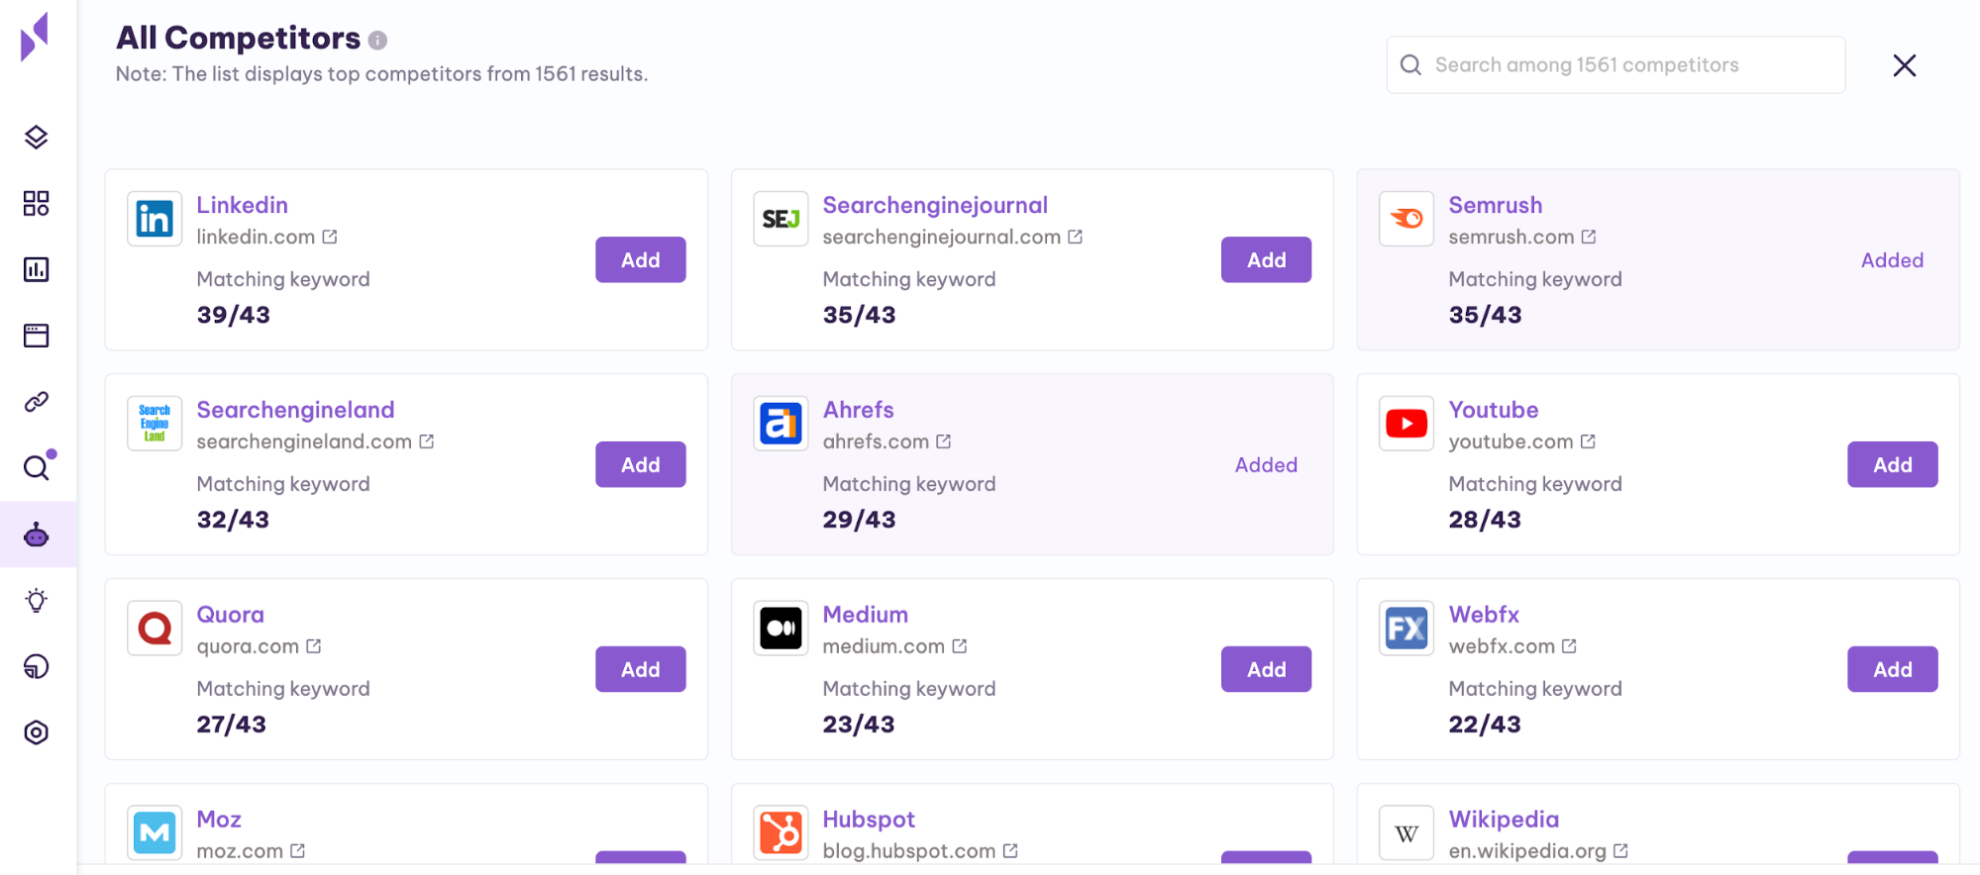Open the Moz name link

coord(219,820)
